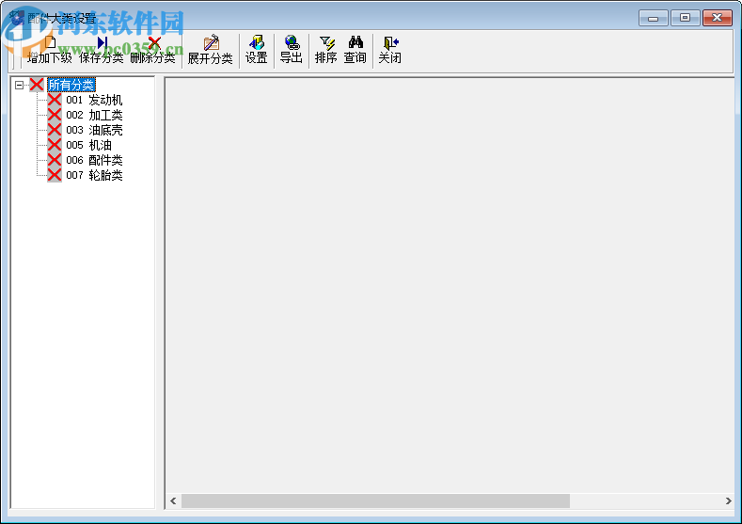
Task: Select the 003 油底壳 category
Action: tap(94, 130)
